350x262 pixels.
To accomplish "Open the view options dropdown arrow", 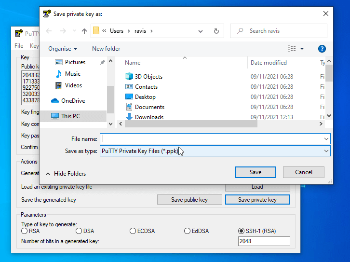I will pyautogui.click(x=302, y=49).
